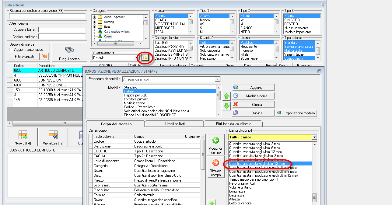Switch to Utenti abilitati tab
392x205 pixels.
[175, 124]
